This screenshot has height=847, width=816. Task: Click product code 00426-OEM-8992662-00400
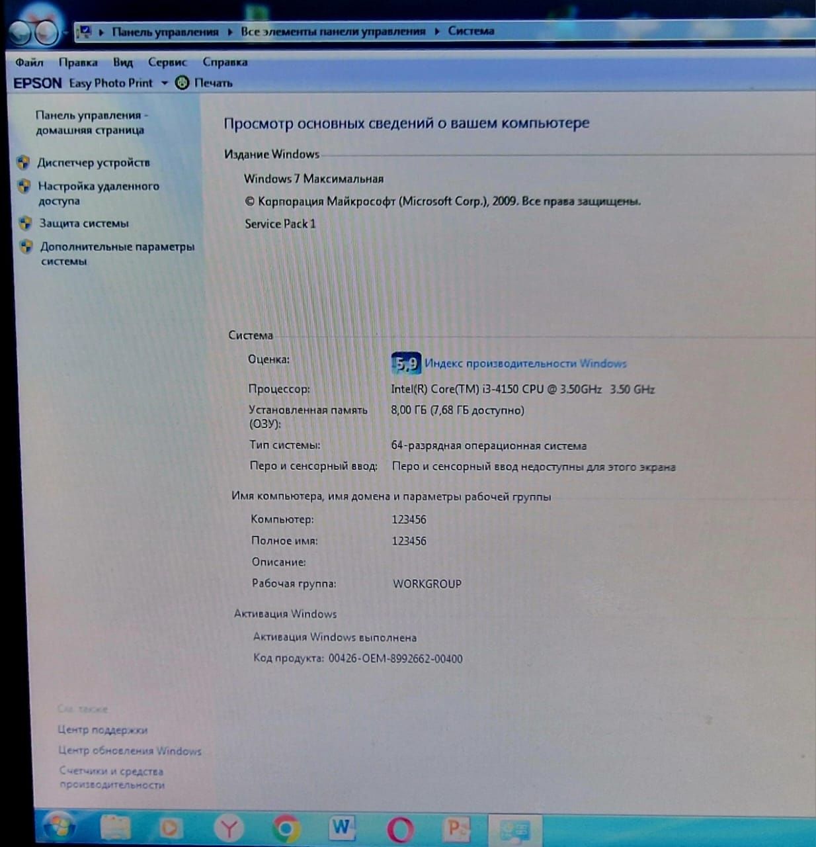pos(395,658)
